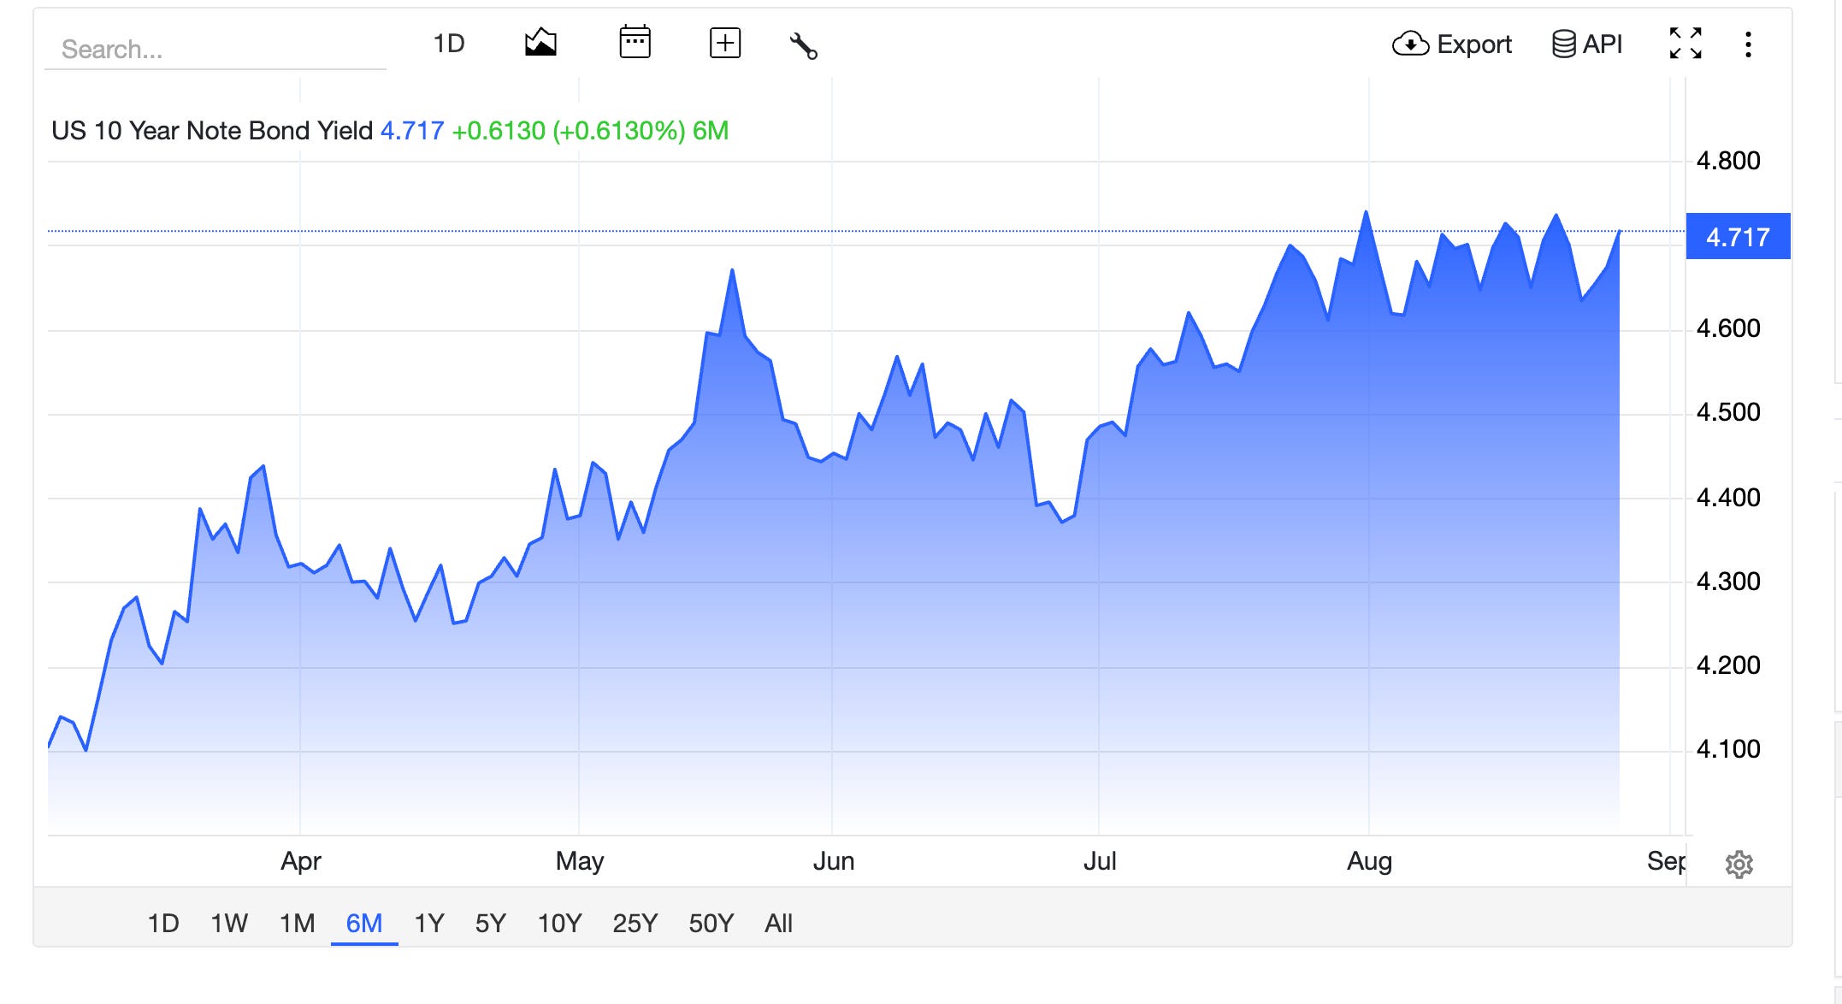1842x1004 pixels.
Task: Click the 4.717 current price label
Action: [x=1738, y=236]
